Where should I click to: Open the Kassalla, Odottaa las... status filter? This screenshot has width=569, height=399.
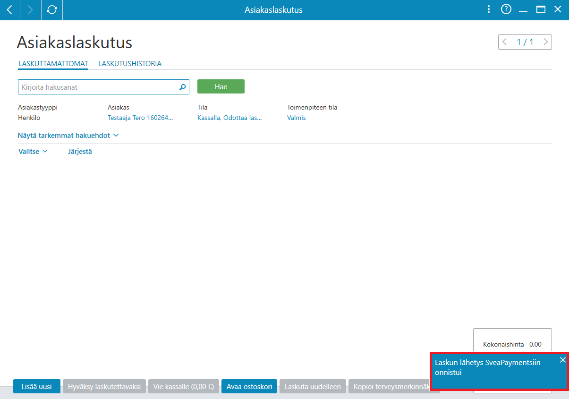pyautogui.click(x=229, y=118)
